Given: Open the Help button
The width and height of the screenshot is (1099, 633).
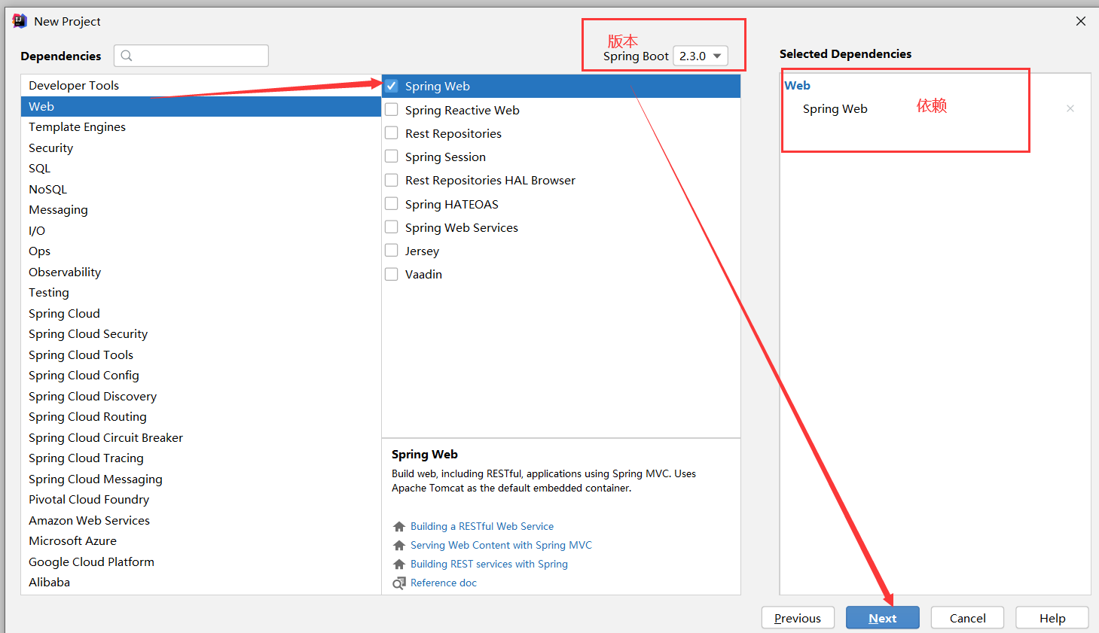Looking at the screenshot, I should [1052, 618].
